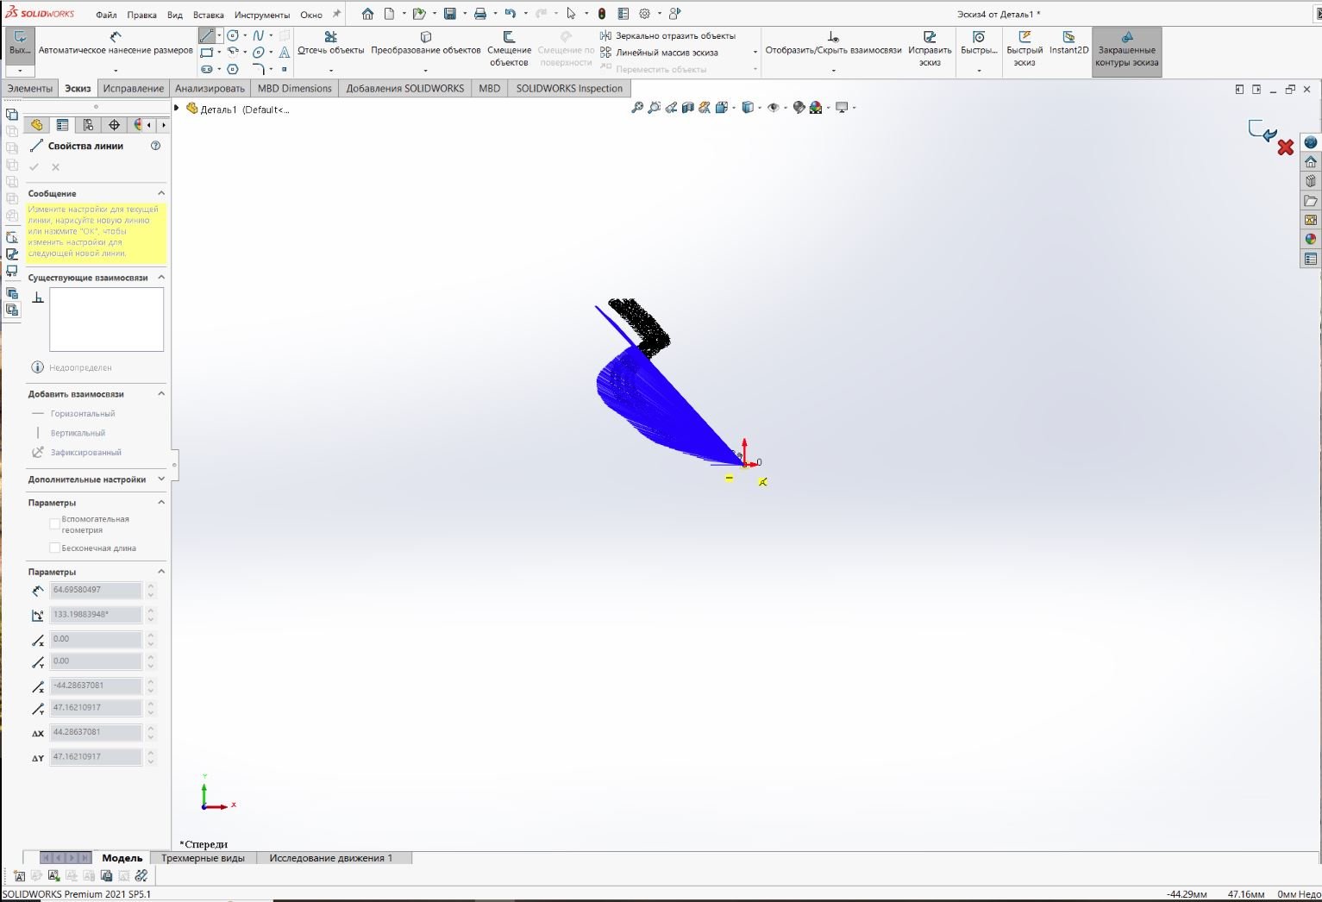Screen dimensions: 1322x902
Task: Collapse the Добавить взаимосвязи section
Action: (160, 394)
